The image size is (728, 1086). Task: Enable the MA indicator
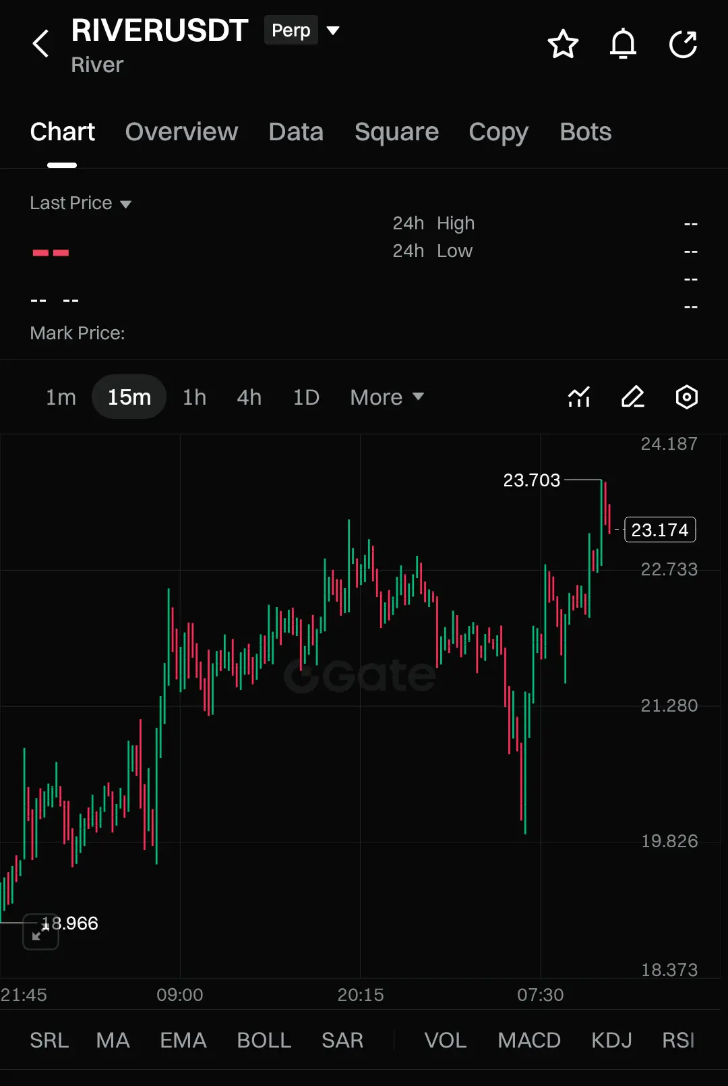[113, 1040]
